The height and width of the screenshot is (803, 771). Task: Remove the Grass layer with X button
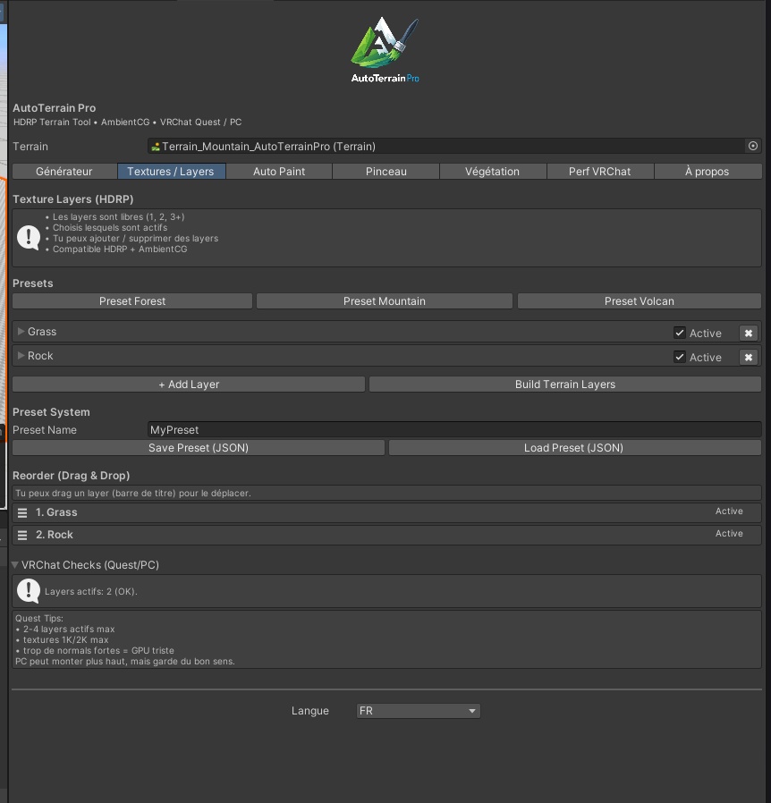(749, 333)
